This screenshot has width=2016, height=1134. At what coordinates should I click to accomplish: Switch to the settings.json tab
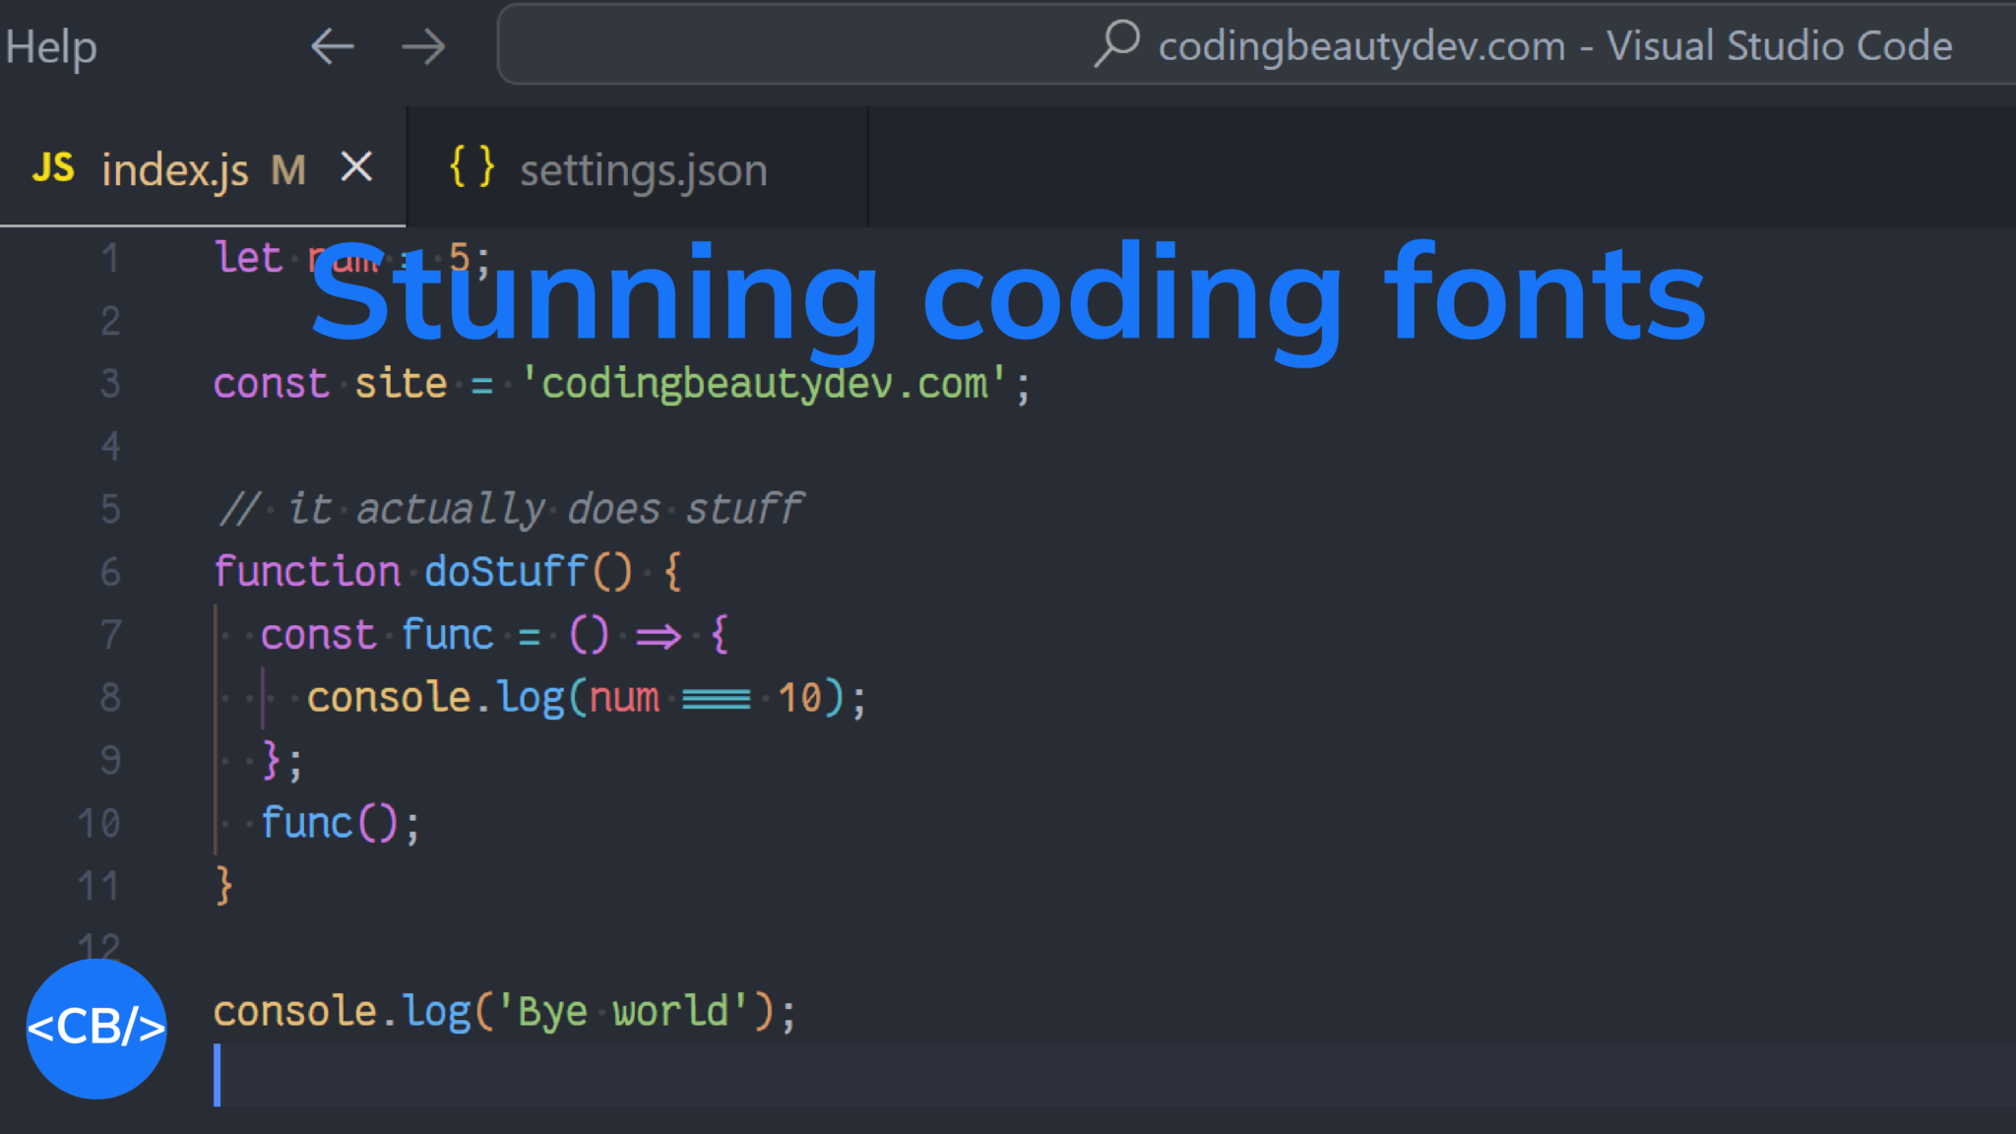coord(642,170)
